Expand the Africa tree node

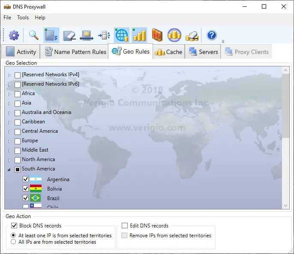(x=9, y=94)
